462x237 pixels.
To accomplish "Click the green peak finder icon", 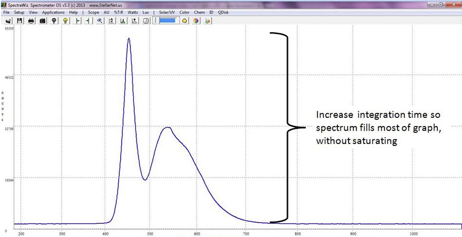I will (122, 21).
